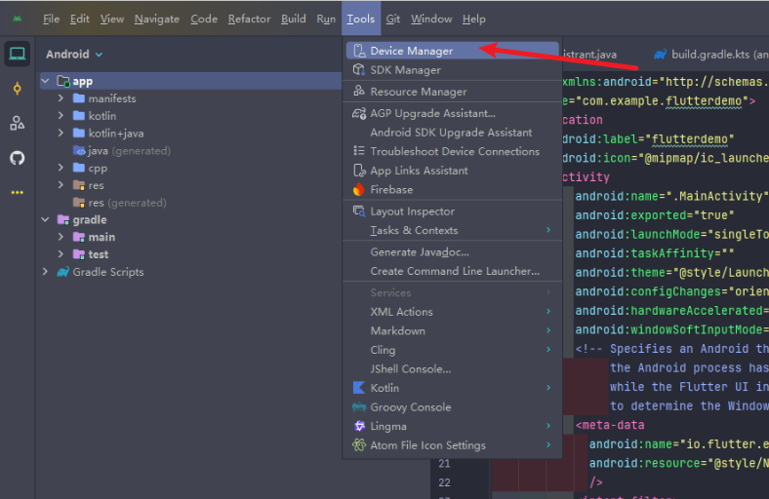Open the Project tool window icon
769x499 pixels.
[x=17, y=55]
